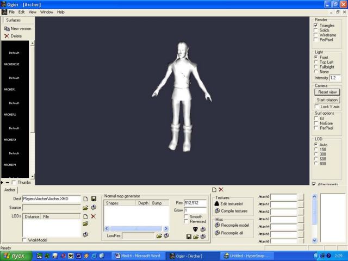Click compile icon next to Source field
The width and height of the screenshot is (348, 261).
(94, 207)
